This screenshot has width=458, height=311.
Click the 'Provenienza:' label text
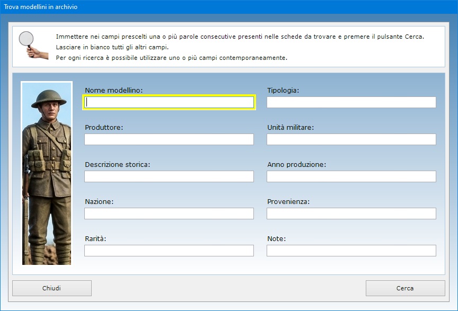288,202
